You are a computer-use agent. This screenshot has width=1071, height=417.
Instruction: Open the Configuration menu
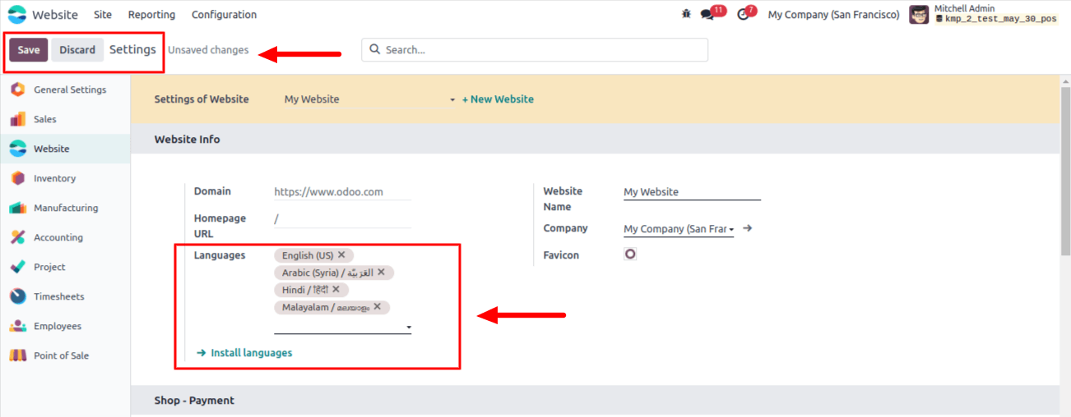tap(224, 15)
